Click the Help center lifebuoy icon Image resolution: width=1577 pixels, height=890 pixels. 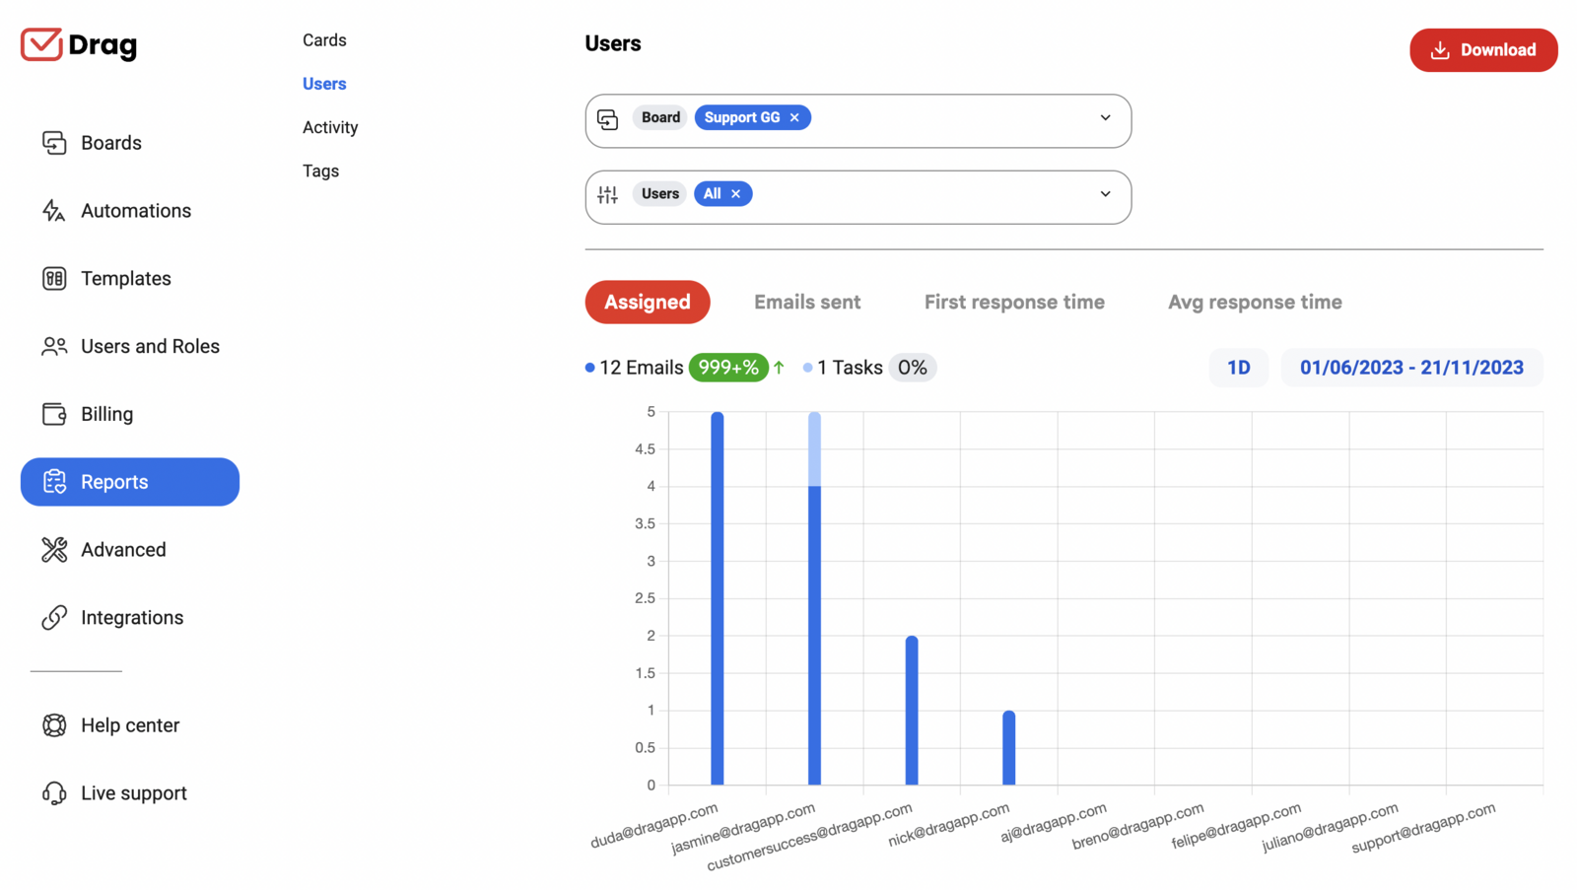(54, 725)
